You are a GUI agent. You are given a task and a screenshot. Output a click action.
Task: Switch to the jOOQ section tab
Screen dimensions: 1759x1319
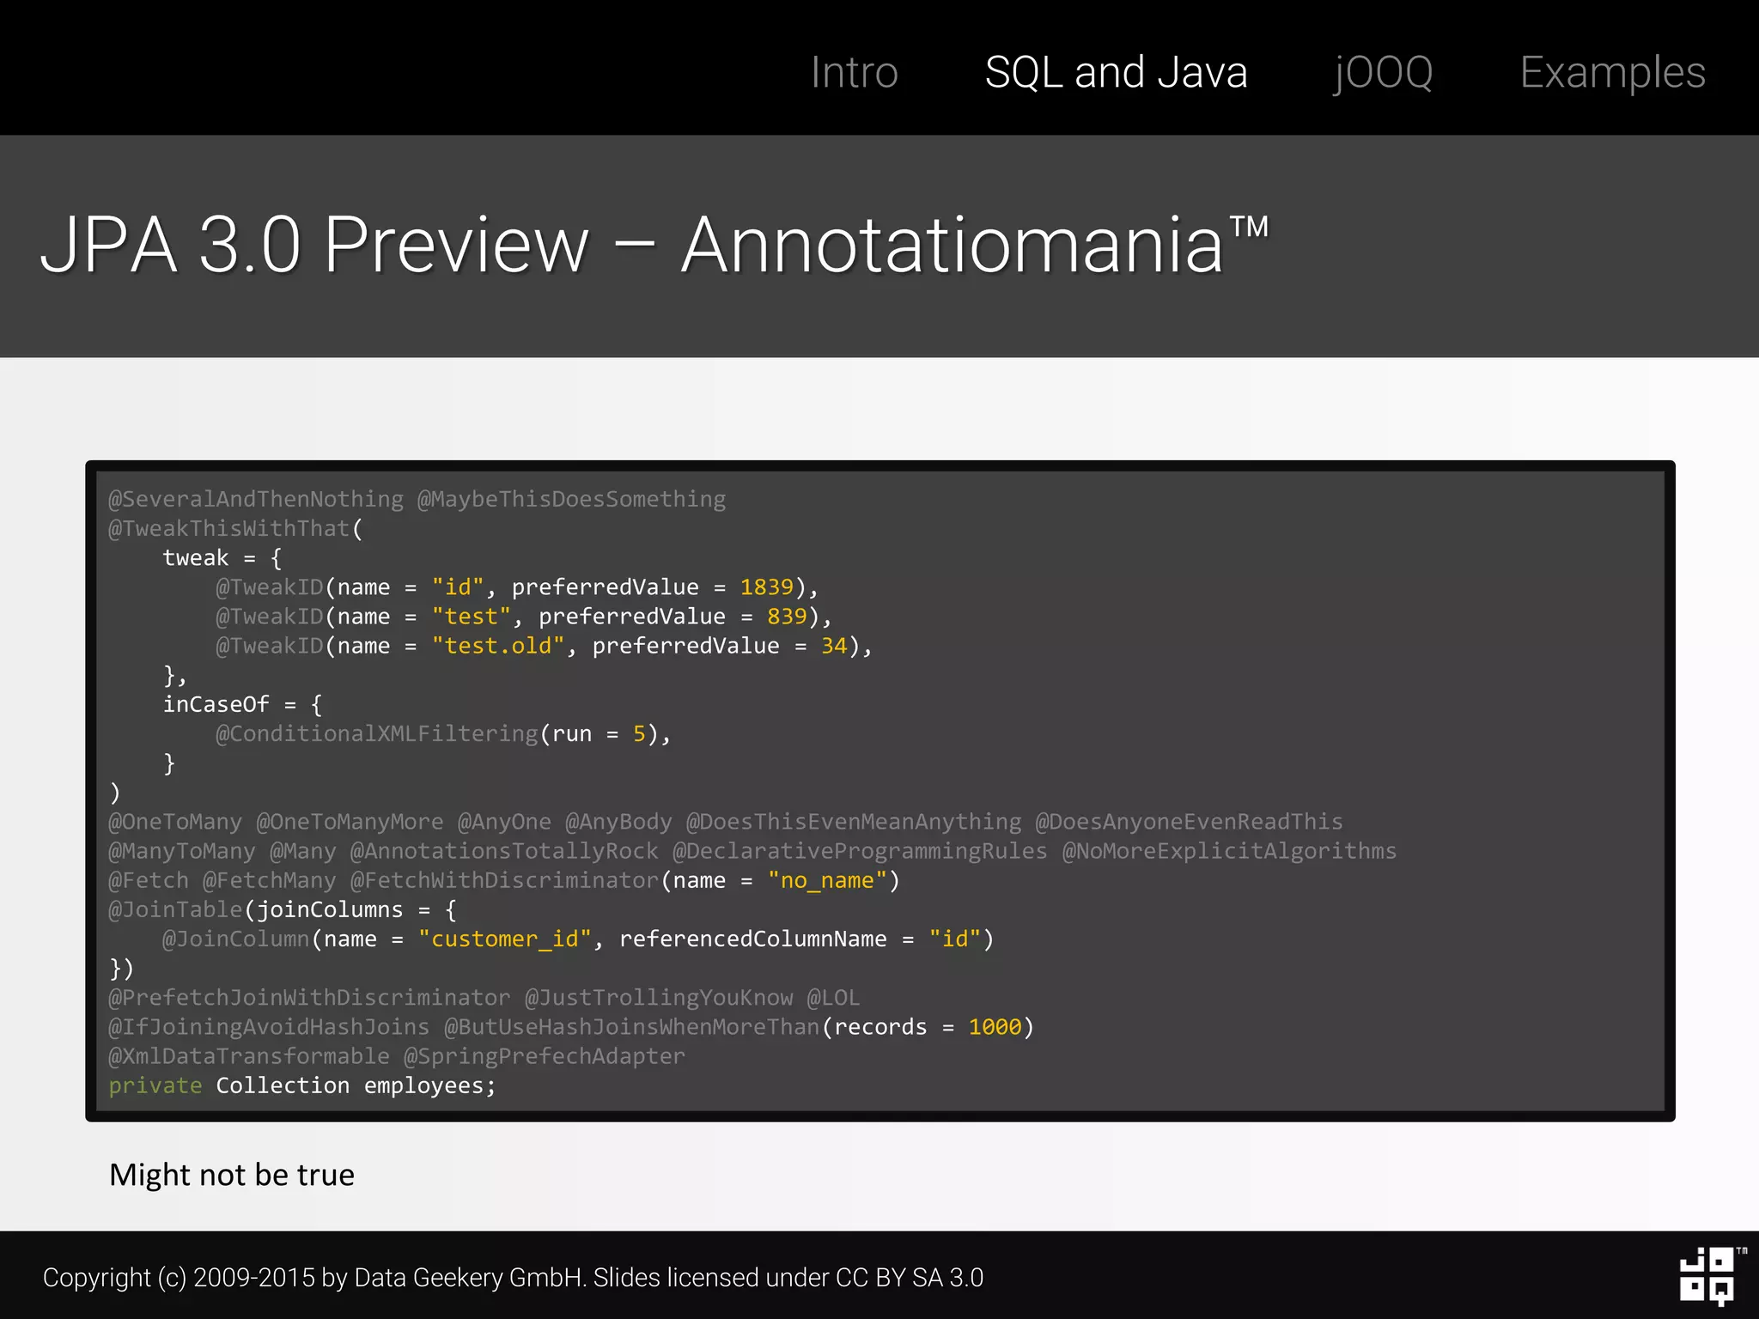[1383, 72]
